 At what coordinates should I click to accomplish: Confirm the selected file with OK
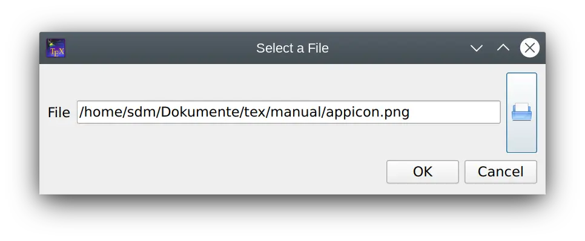pos(422,172)
